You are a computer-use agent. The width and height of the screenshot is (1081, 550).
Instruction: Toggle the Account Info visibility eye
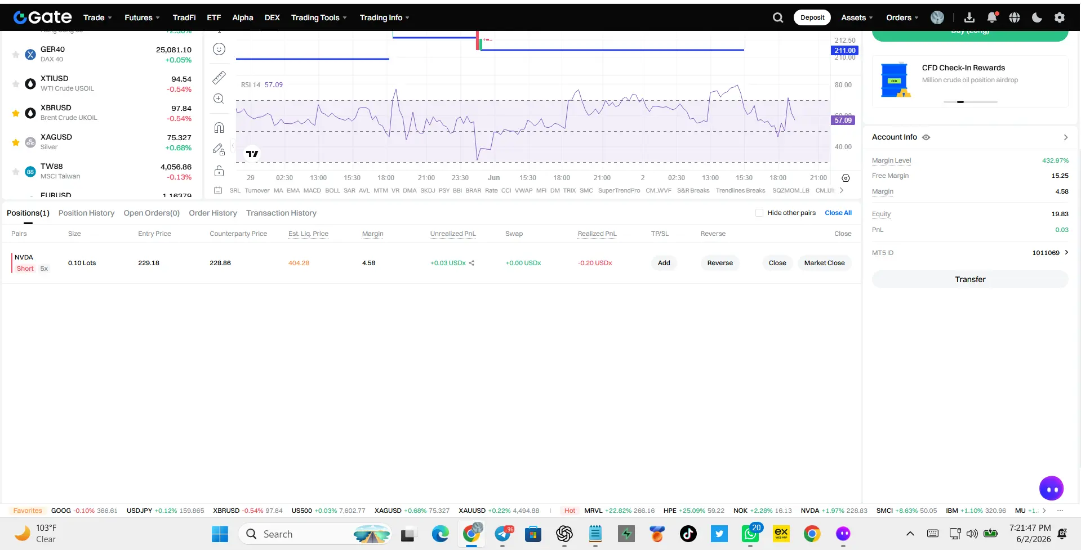pyautogui.click(x=926, y=137)
